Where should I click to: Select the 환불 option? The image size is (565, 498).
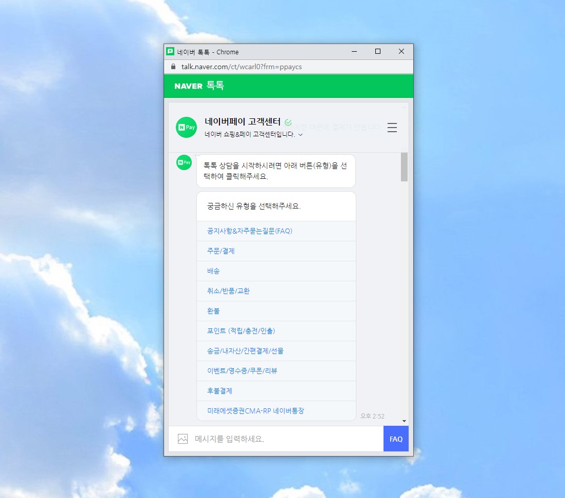pyautogui.click(x=276, y=311)
